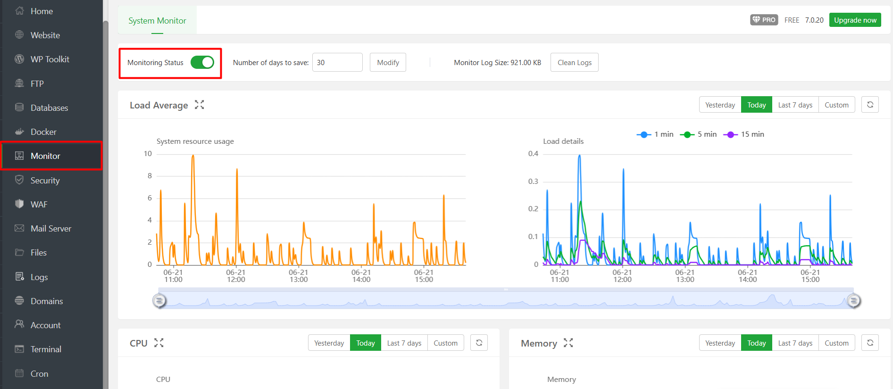Click the Domains www icon

pyautogui.click(x=19, y=301)
